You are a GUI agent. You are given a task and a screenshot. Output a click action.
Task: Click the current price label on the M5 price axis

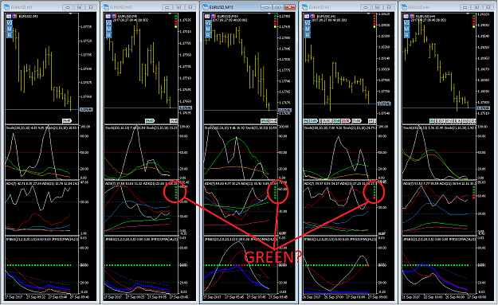(x=186, y=108)
